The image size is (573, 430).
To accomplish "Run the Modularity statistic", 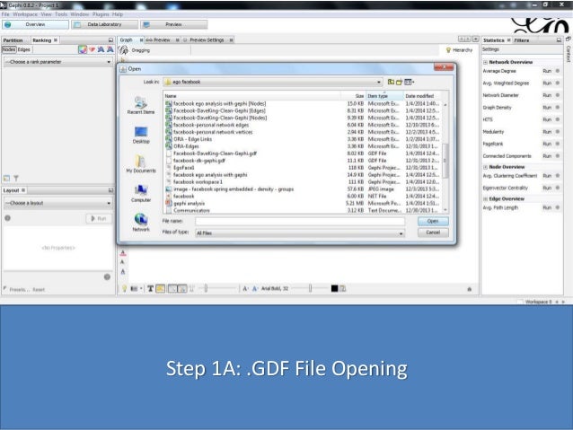I will pyautogui.click(x=547, y=132).
